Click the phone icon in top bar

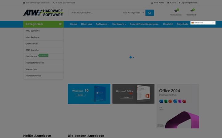[x=54, y=3]
